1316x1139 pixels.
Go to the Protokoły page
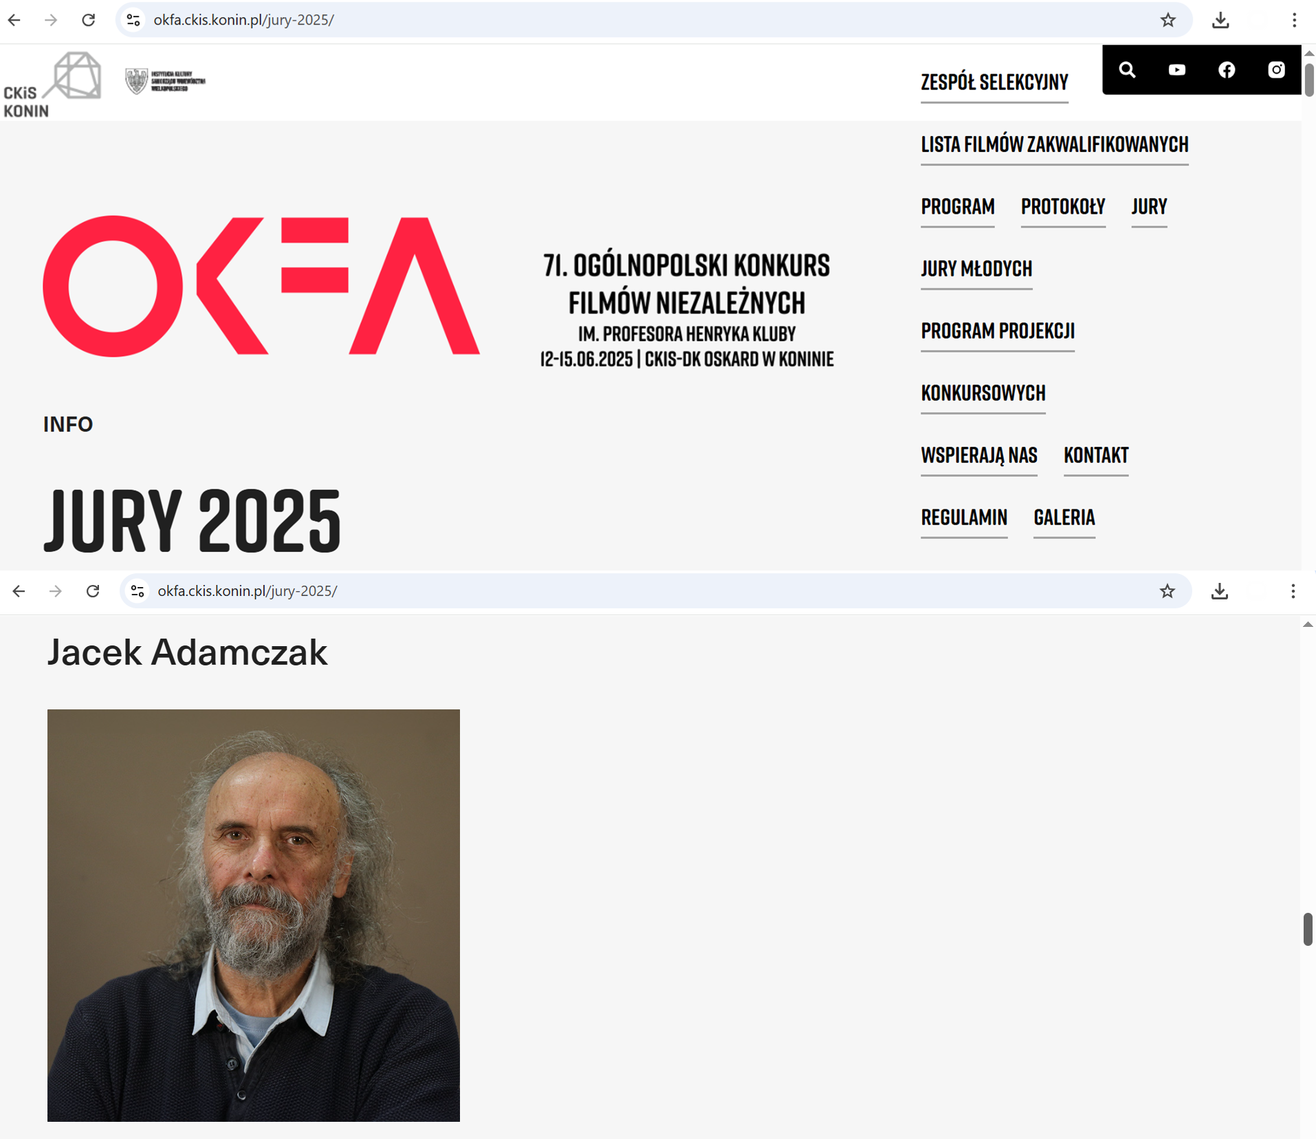(x=1063, y=207)
